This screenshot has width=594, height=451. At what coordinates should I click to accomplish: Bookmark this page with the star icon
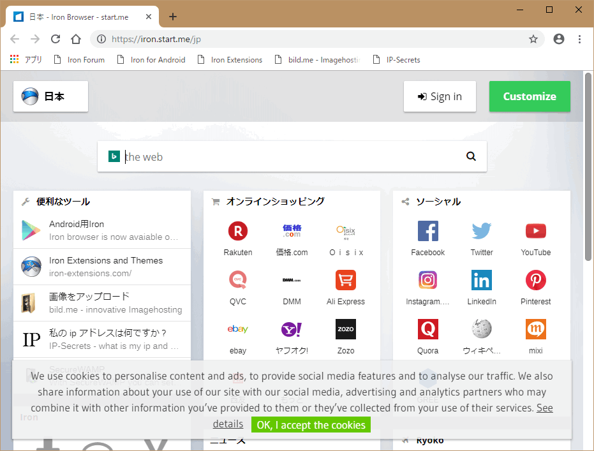tap(533, 39)
